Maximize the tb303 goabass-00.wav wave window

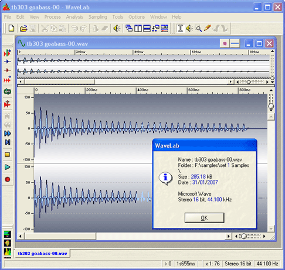click(x=259, y=43)
